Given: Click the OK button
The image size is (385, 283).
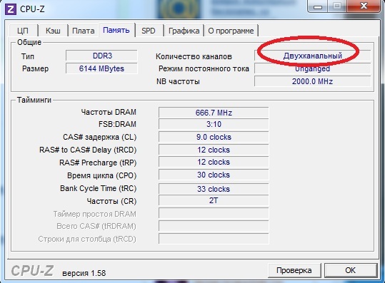Looking at the screenshot, I should pyautogui.click(x=351, y=270).
